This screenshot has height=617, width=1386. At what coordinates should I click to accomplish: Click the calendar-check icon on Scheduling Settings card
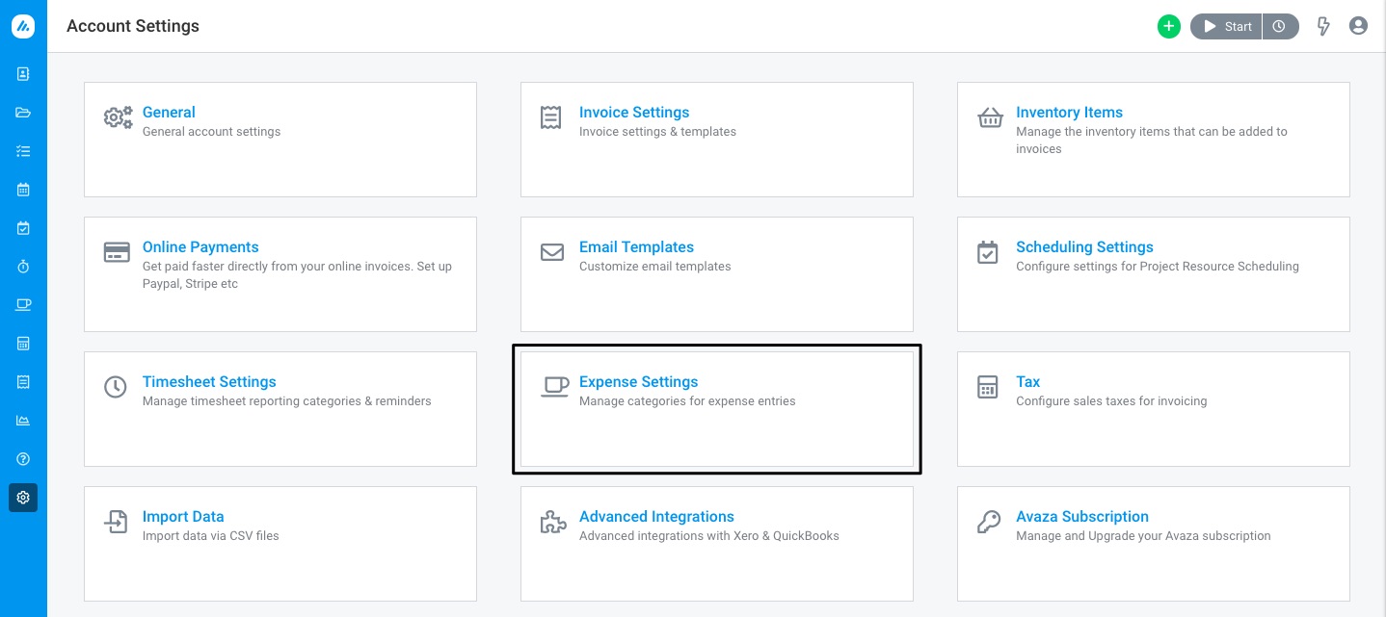coord(988,252)
